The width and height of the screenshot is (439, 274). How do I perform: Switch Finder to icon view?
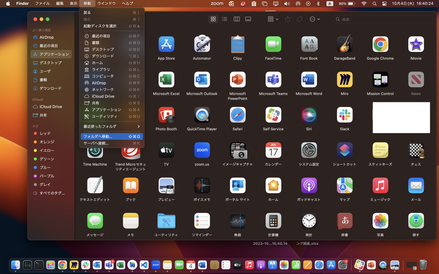[213, 19]
